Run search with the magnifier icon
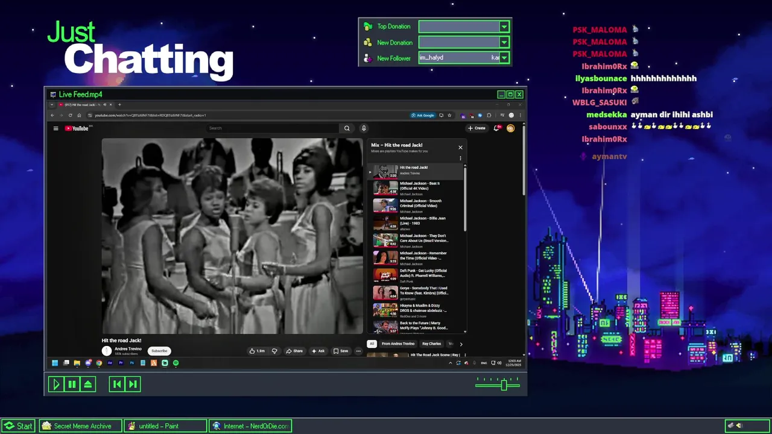 (347, 128)
